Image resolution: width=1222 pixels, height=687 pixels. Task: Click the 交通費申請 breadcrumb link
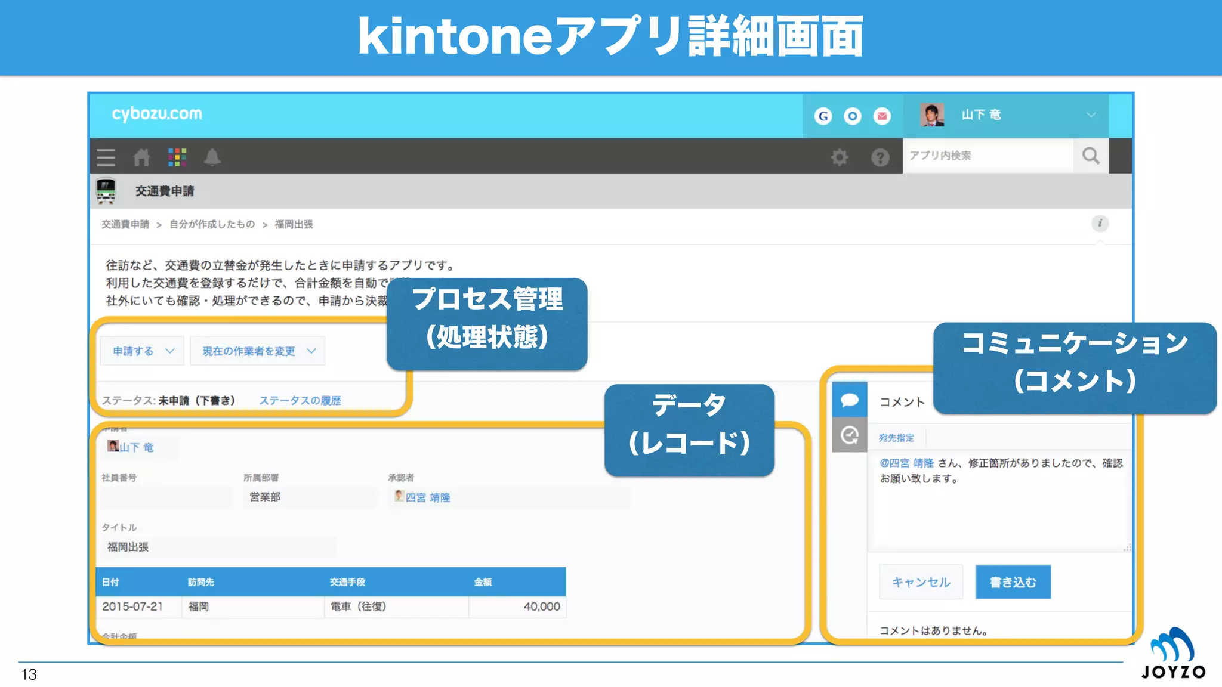coord(125,224)
